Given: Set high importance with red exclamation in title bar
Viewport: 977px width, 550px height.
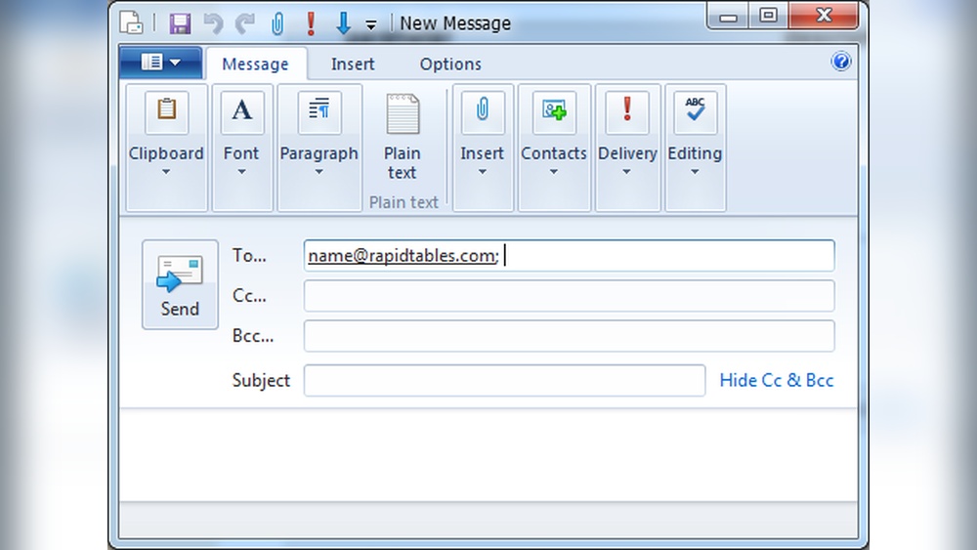Looking at the screenshot, I should coord(311,23).
